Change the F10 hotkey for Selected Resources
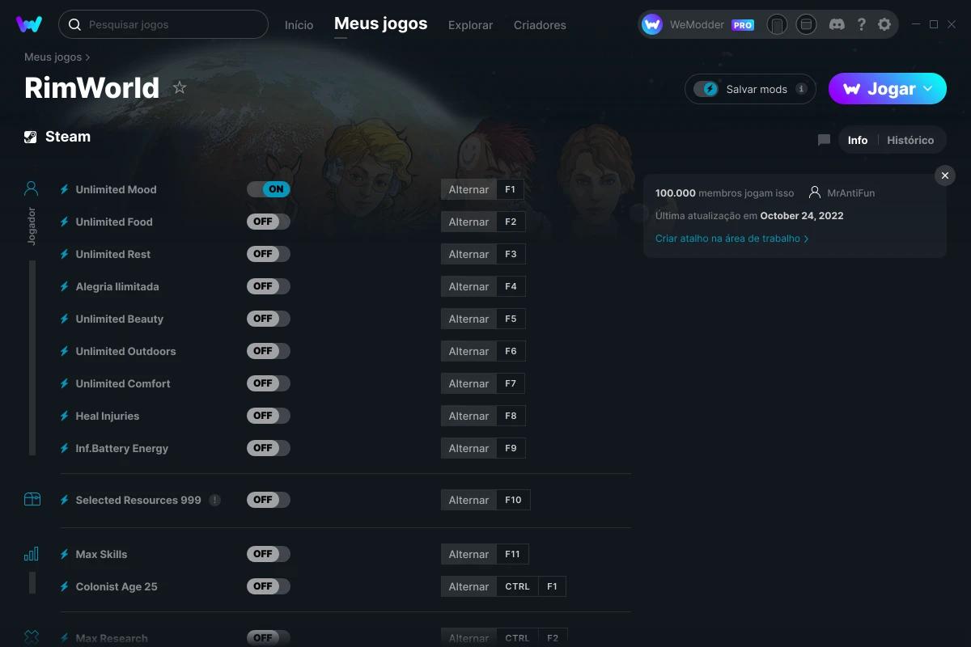This screenshot has width=971, height=647. click(513, 500)
